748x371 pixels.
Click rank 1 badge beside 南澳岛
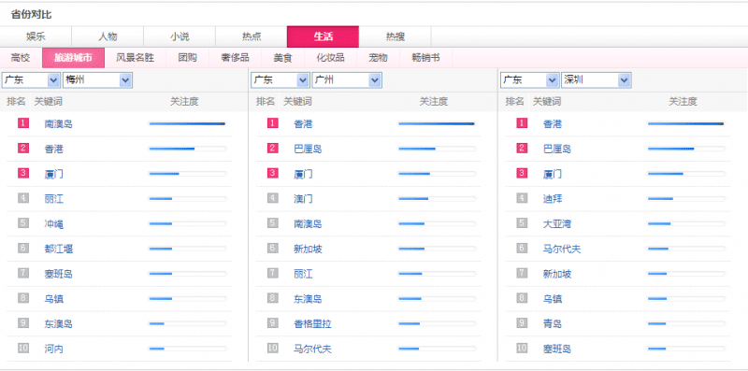(23, 123)
